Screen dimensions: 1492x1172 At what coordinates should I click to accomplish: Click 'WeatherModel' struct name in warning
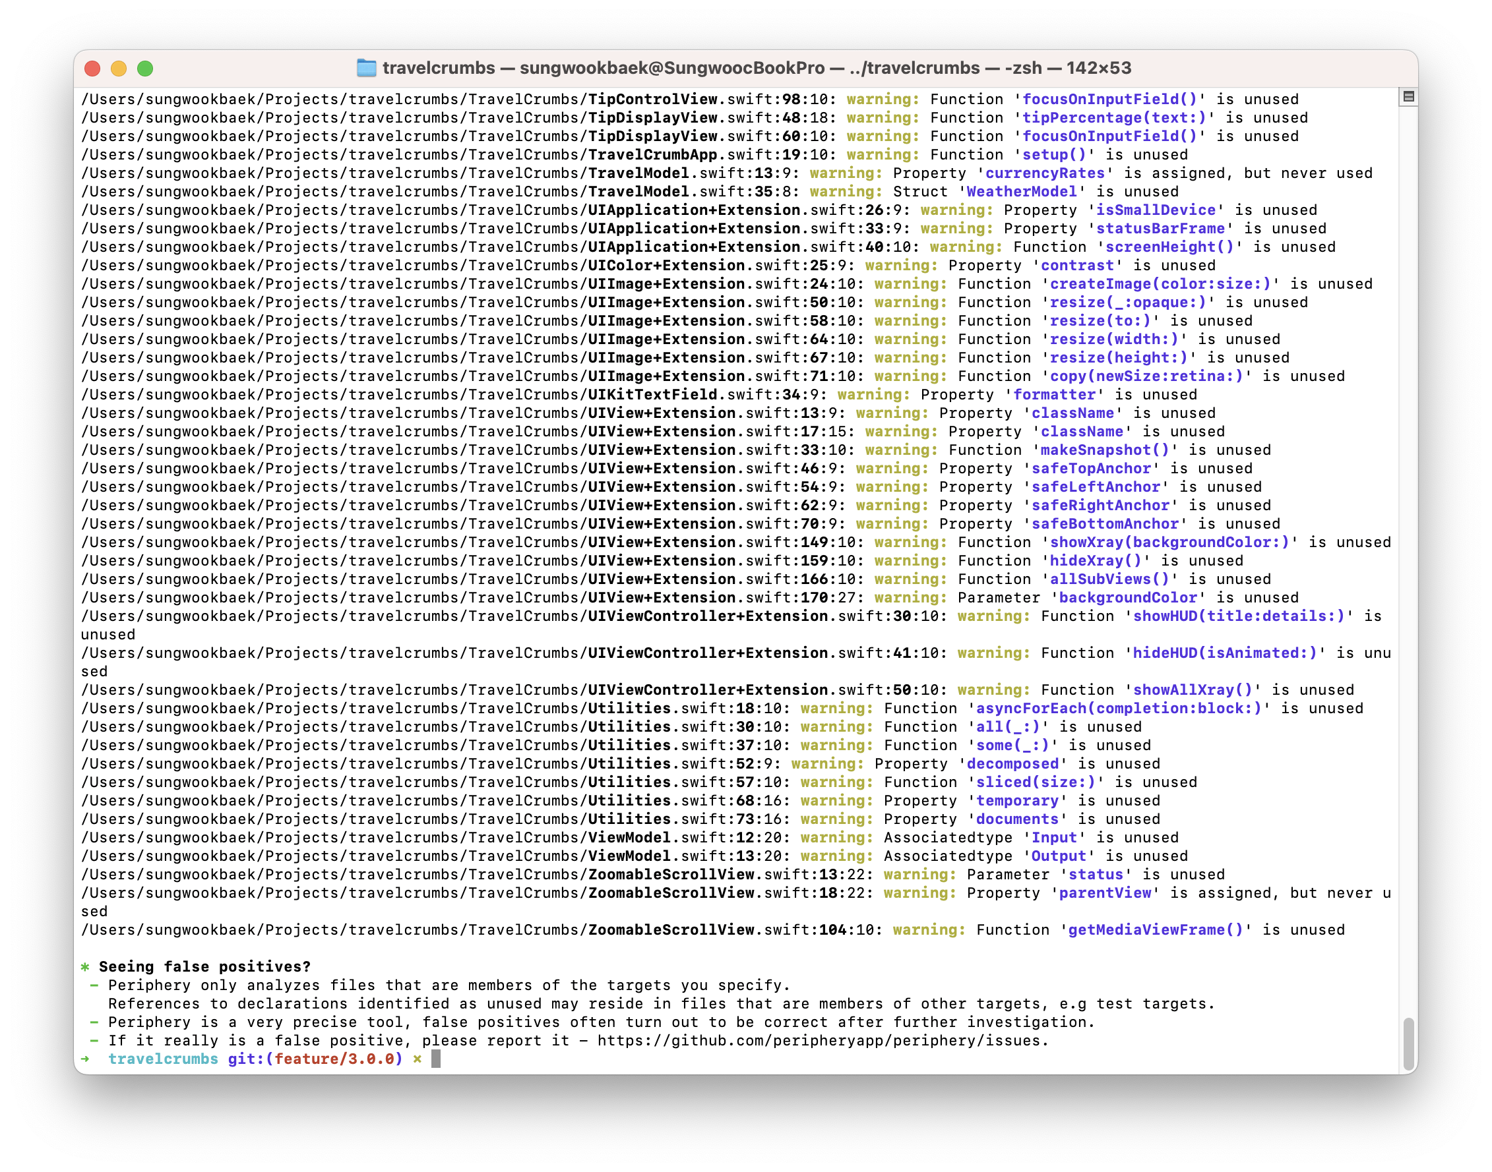[1022, 191]
